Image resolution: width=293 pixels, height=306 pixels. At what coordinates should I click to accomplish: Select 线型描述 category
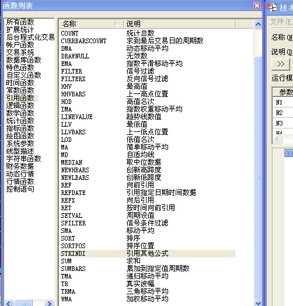20,151
